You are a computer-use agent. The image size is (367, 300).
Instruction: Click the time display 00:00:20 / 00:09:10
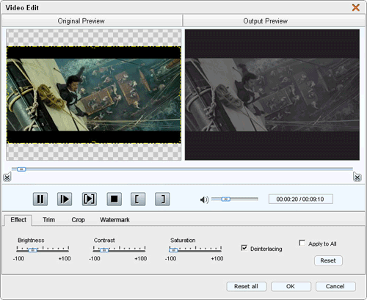click(x=300, y=199)
